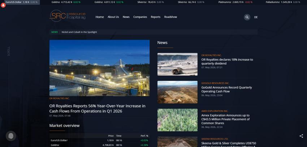Open the Roadshow menu item
Screen dimensions: 307x147
170,17
